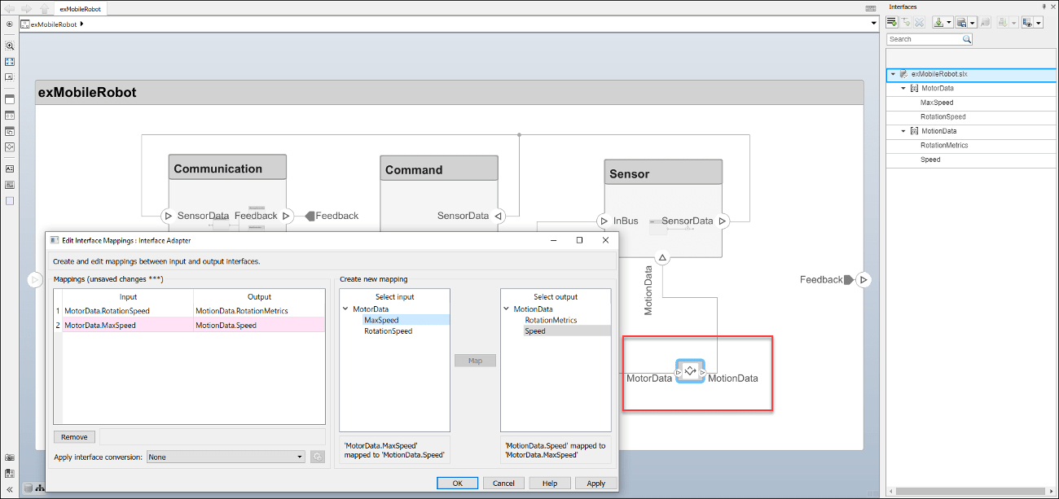The height and width of the screenshot is (499, 1059).
Task: Switch to the exMobileRobot tab
Action: click(80, 9)
